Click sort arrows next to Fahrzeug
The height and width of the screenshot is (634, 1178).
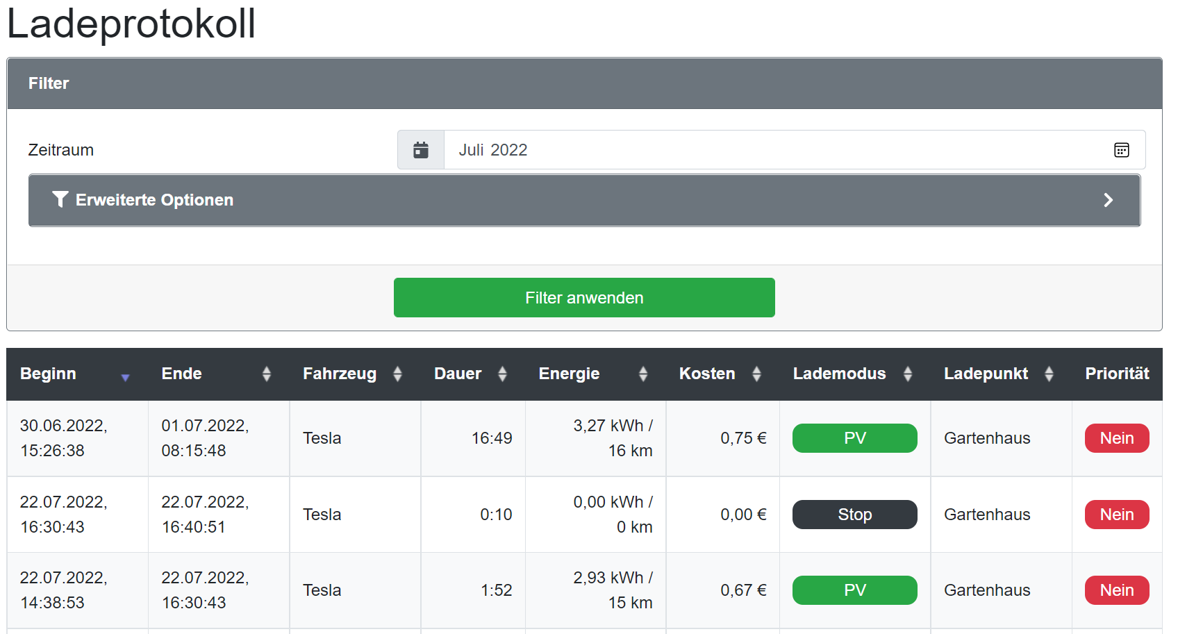pos(397,374)
